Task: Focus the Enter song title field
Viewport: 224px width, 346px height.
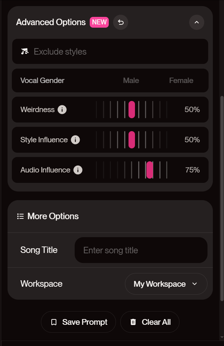Action: [x=141, y=250]
